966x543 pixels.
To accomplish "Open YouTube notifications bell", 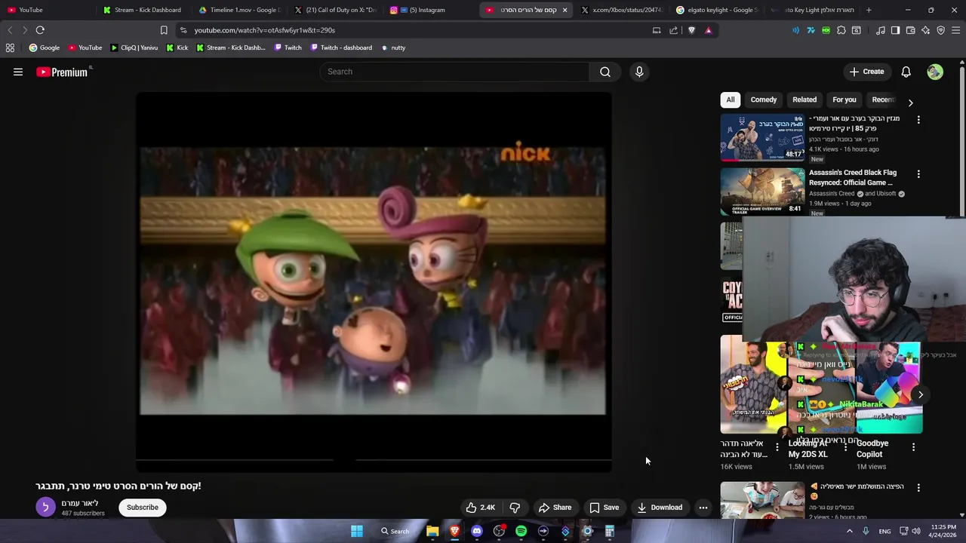I will [906, 72].
